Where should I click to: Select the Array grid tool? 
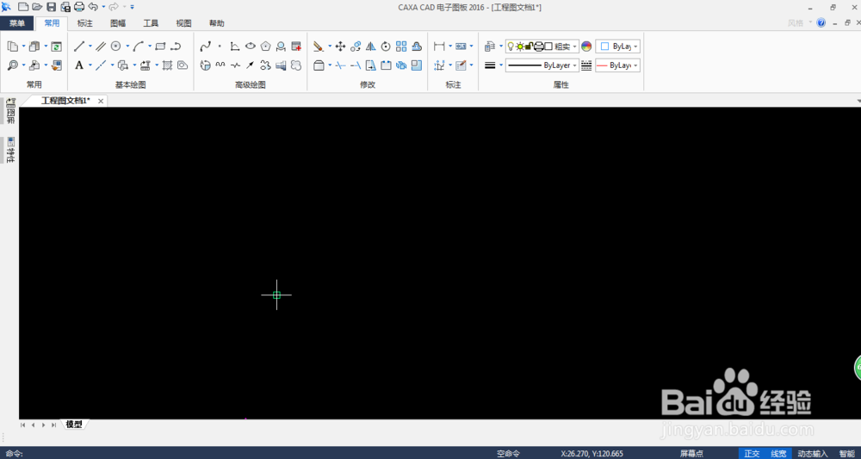(401, 47)
